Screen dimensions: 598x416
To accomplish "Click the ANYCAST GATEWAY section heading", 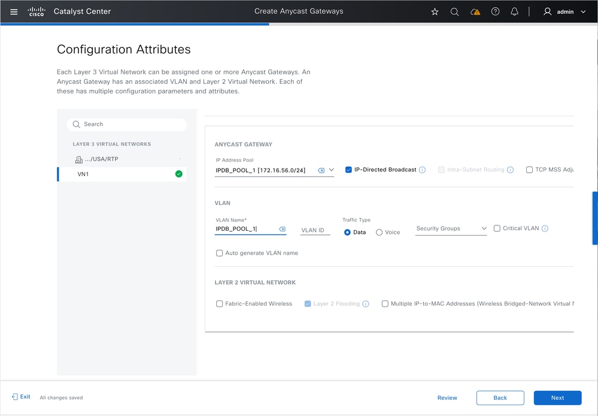I will [243, 144].
